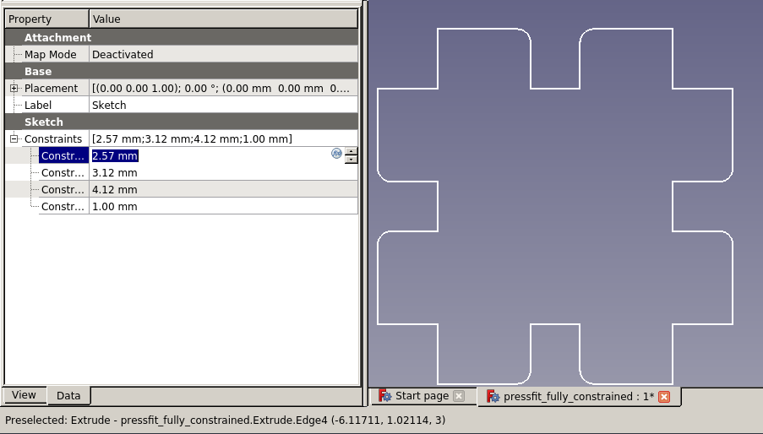Screen dimensions: 763x434
Task: Select the 1.00 mm constraint value
Action: pos(223,207)
